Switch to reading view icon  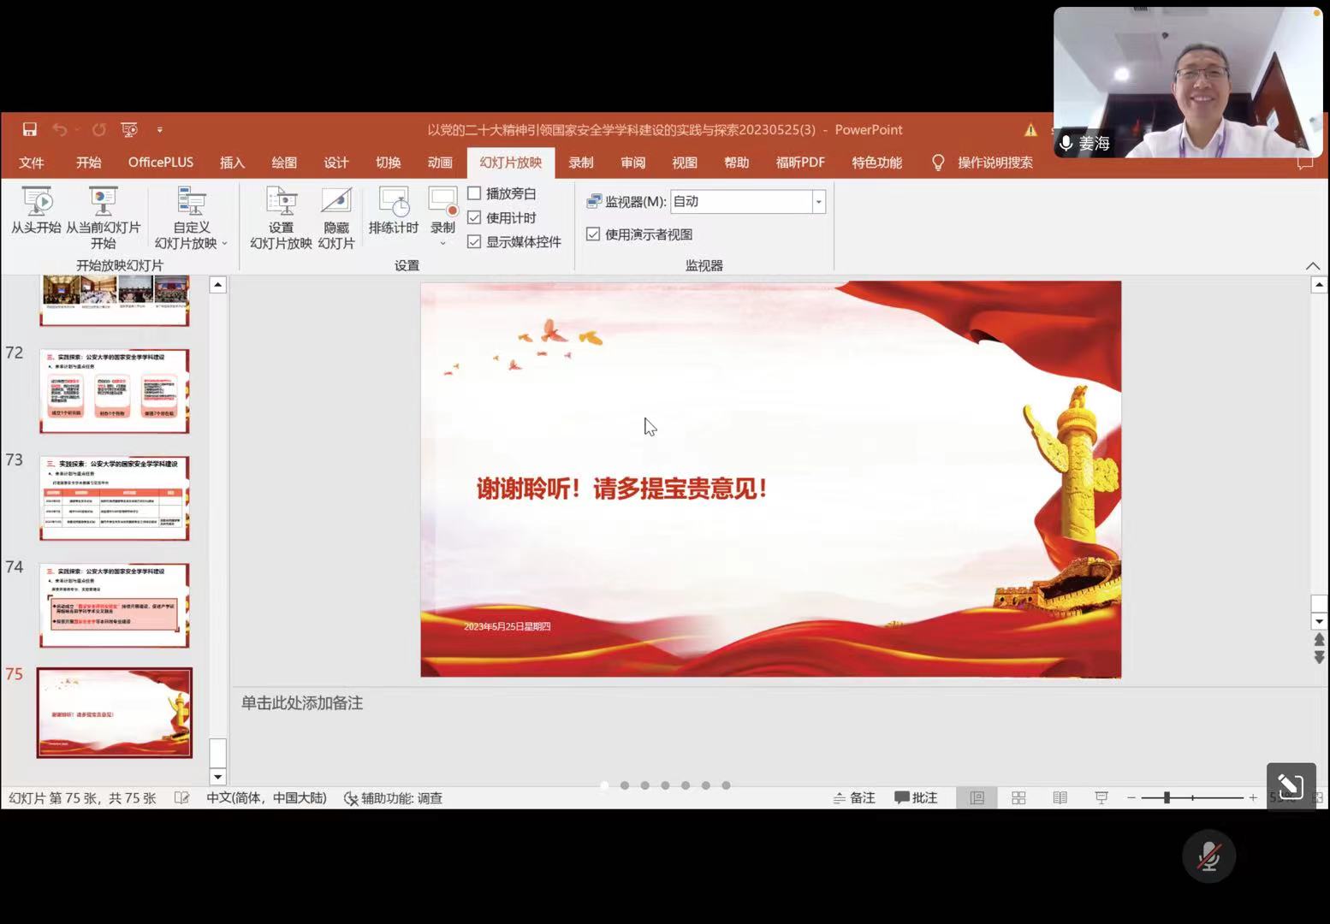[1060, 797]
